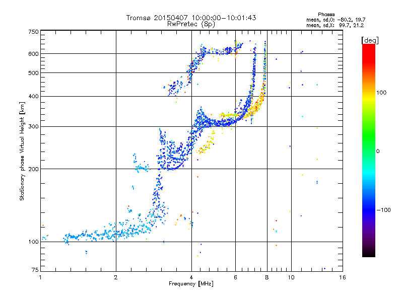The width and height of the screenshot is (403, 302).
Task: Click the x-axis tick label '10'
Action: click(291, 277)
